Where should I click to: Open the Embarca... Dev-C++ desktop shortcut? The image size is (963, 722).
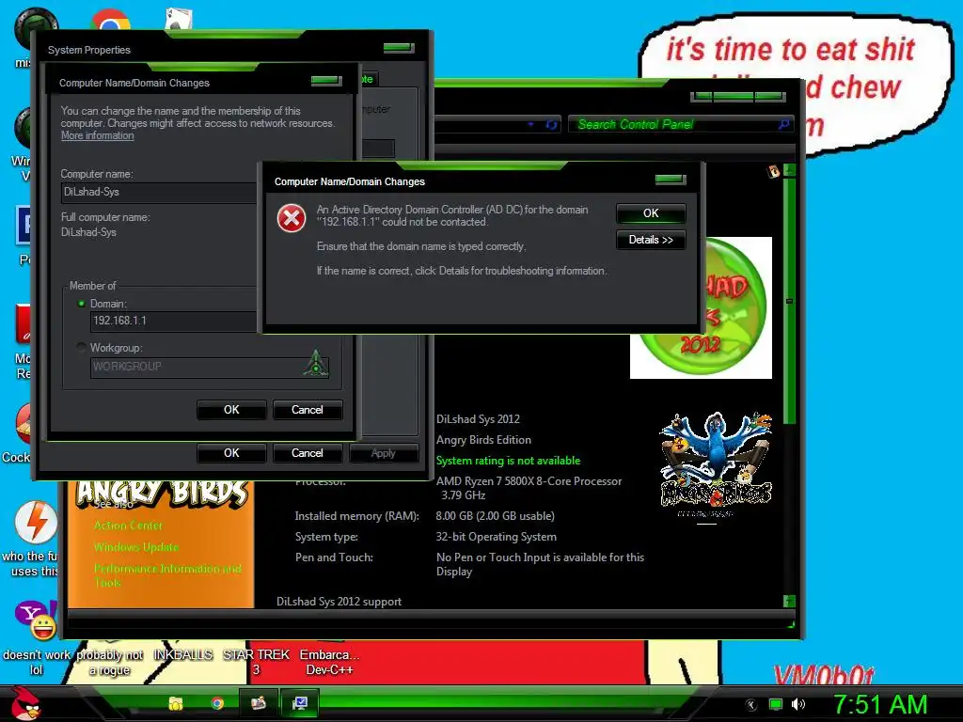[x=330, y=663]
